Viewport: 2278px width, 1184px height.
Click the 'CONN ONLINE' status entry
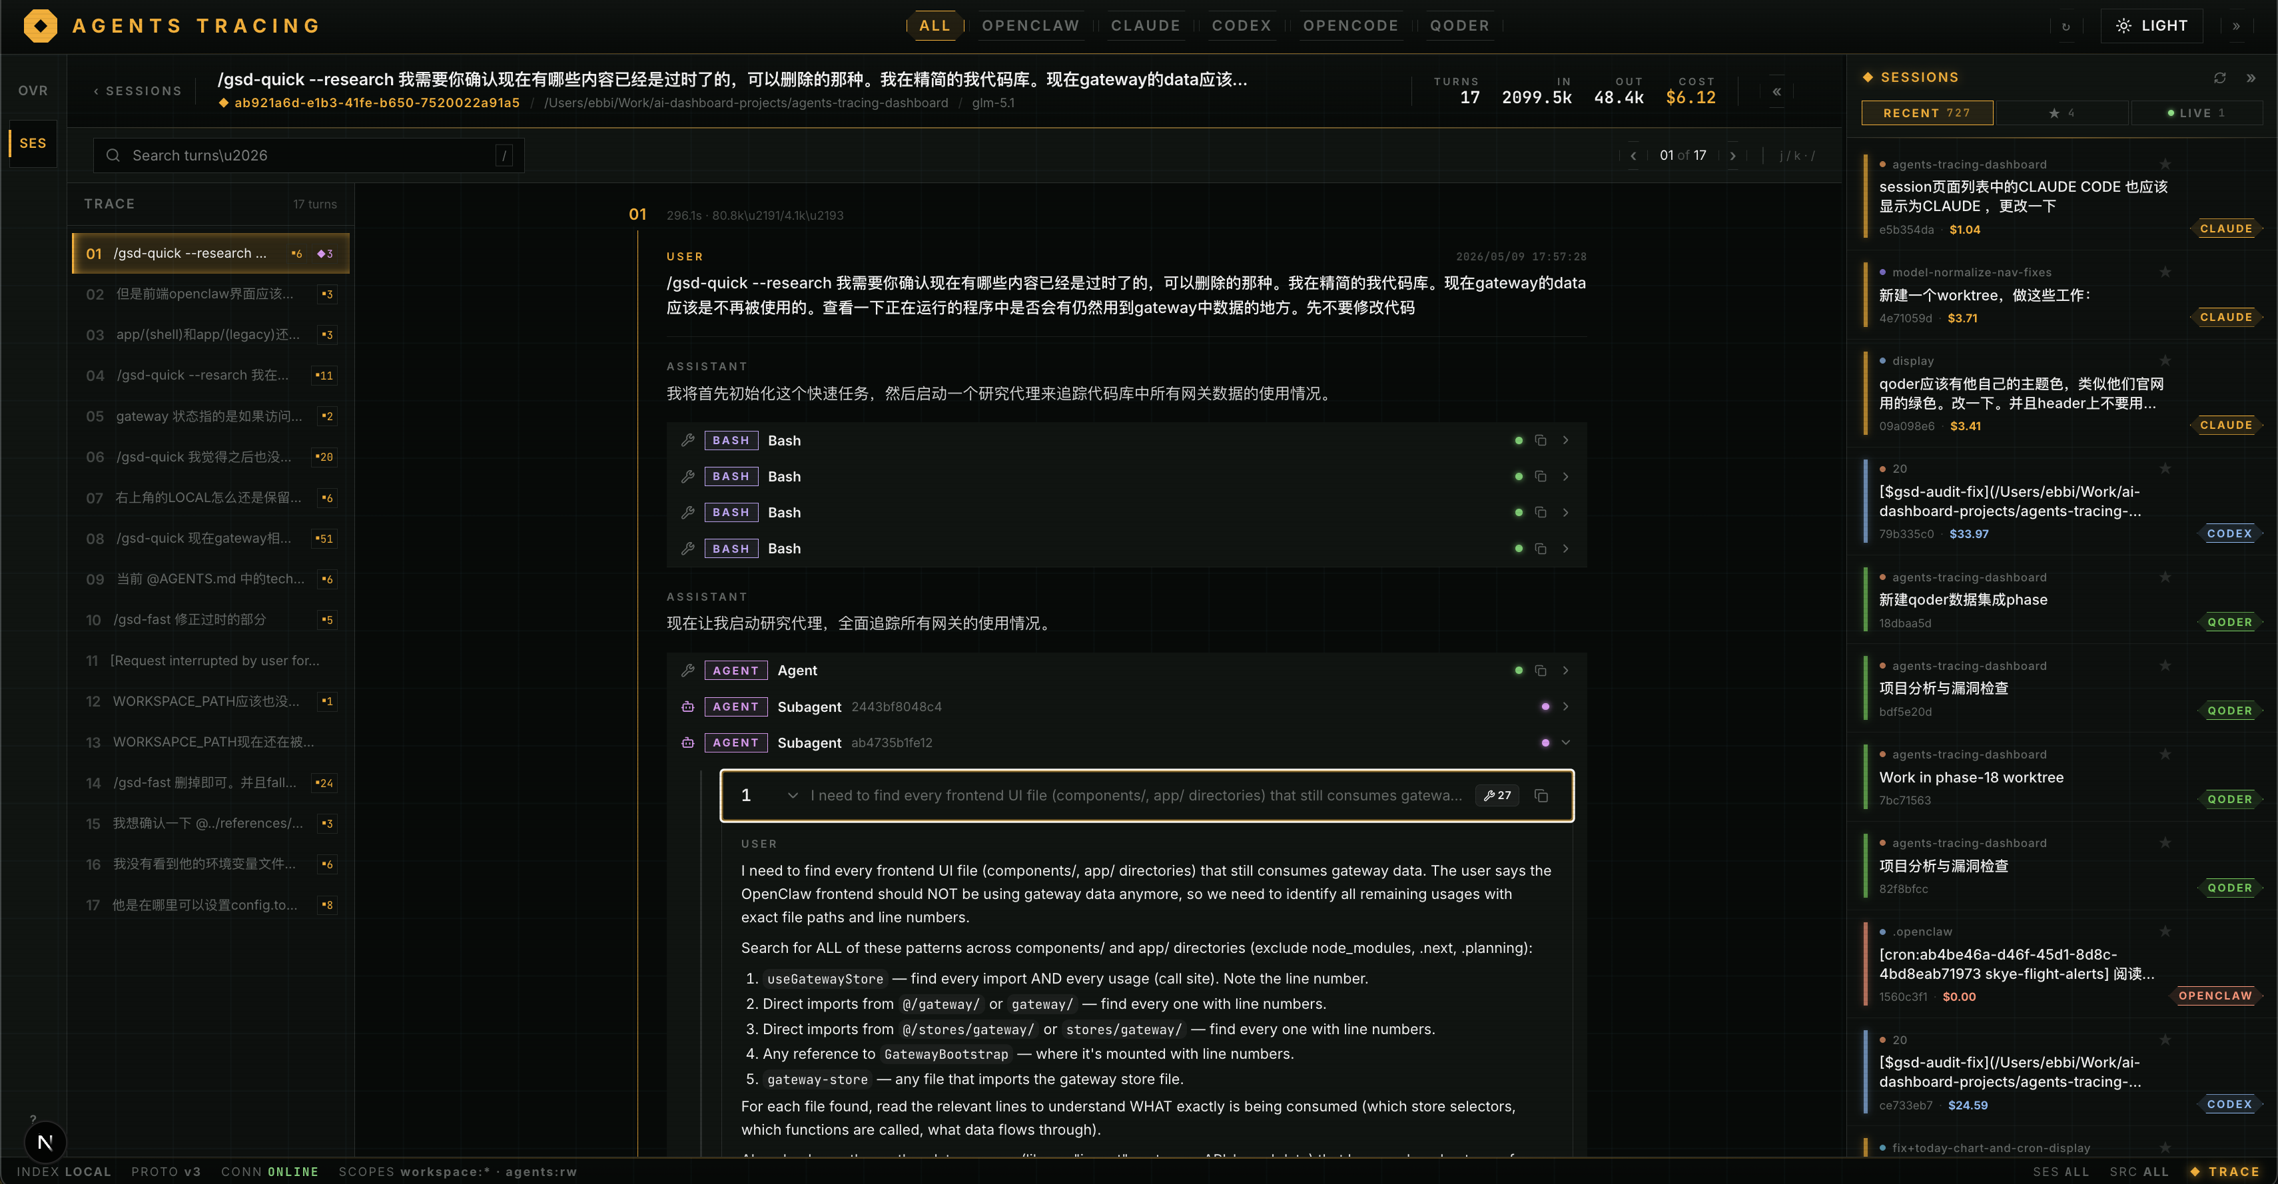(270, 1171)
